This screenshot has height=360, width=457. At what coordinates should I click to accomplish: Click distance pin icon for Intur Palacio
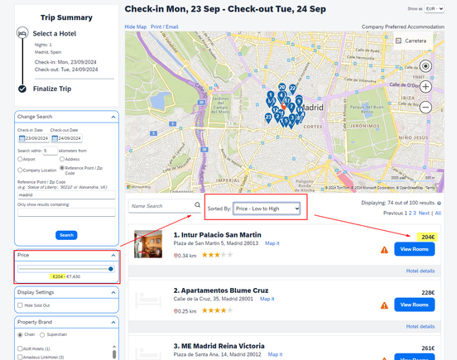[176, 256]
